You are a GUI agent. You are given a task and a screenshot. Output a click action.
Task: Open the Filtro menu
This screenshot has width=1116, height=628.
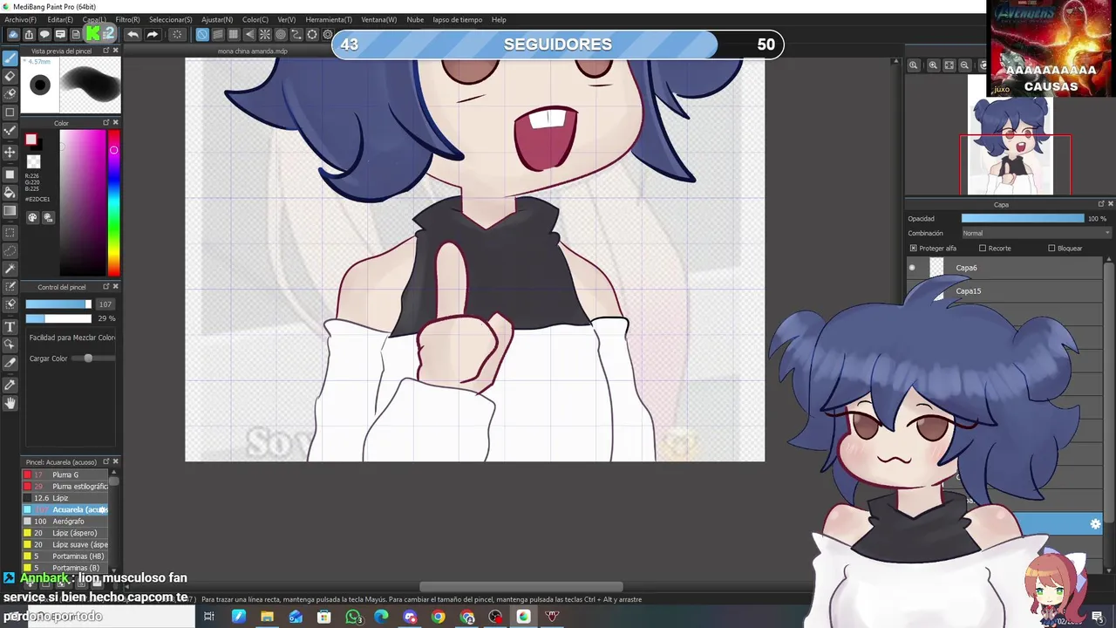(127, 19)
